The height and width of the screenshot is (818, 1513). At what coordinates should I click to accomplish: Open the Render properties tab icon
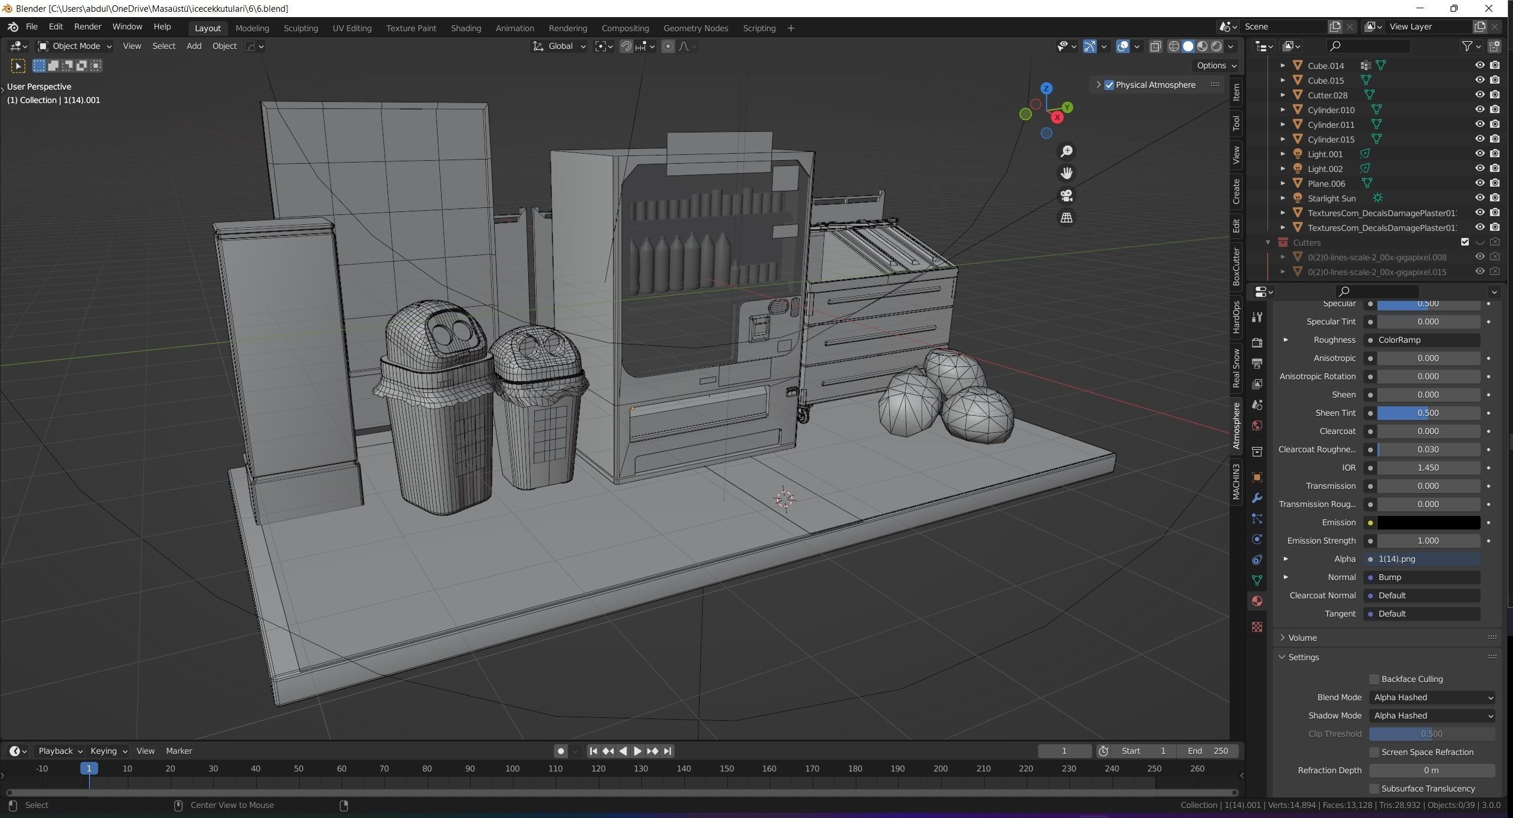pos(1257,343)
